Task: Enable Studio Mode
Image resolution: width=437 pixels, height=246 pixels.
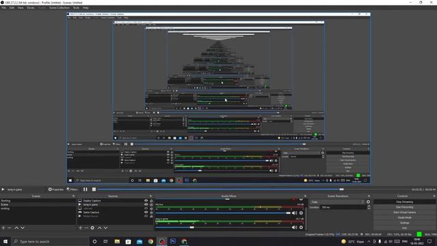Action: tap(404, 217)
